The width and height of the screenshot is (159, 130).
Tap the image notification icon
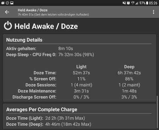12,3
